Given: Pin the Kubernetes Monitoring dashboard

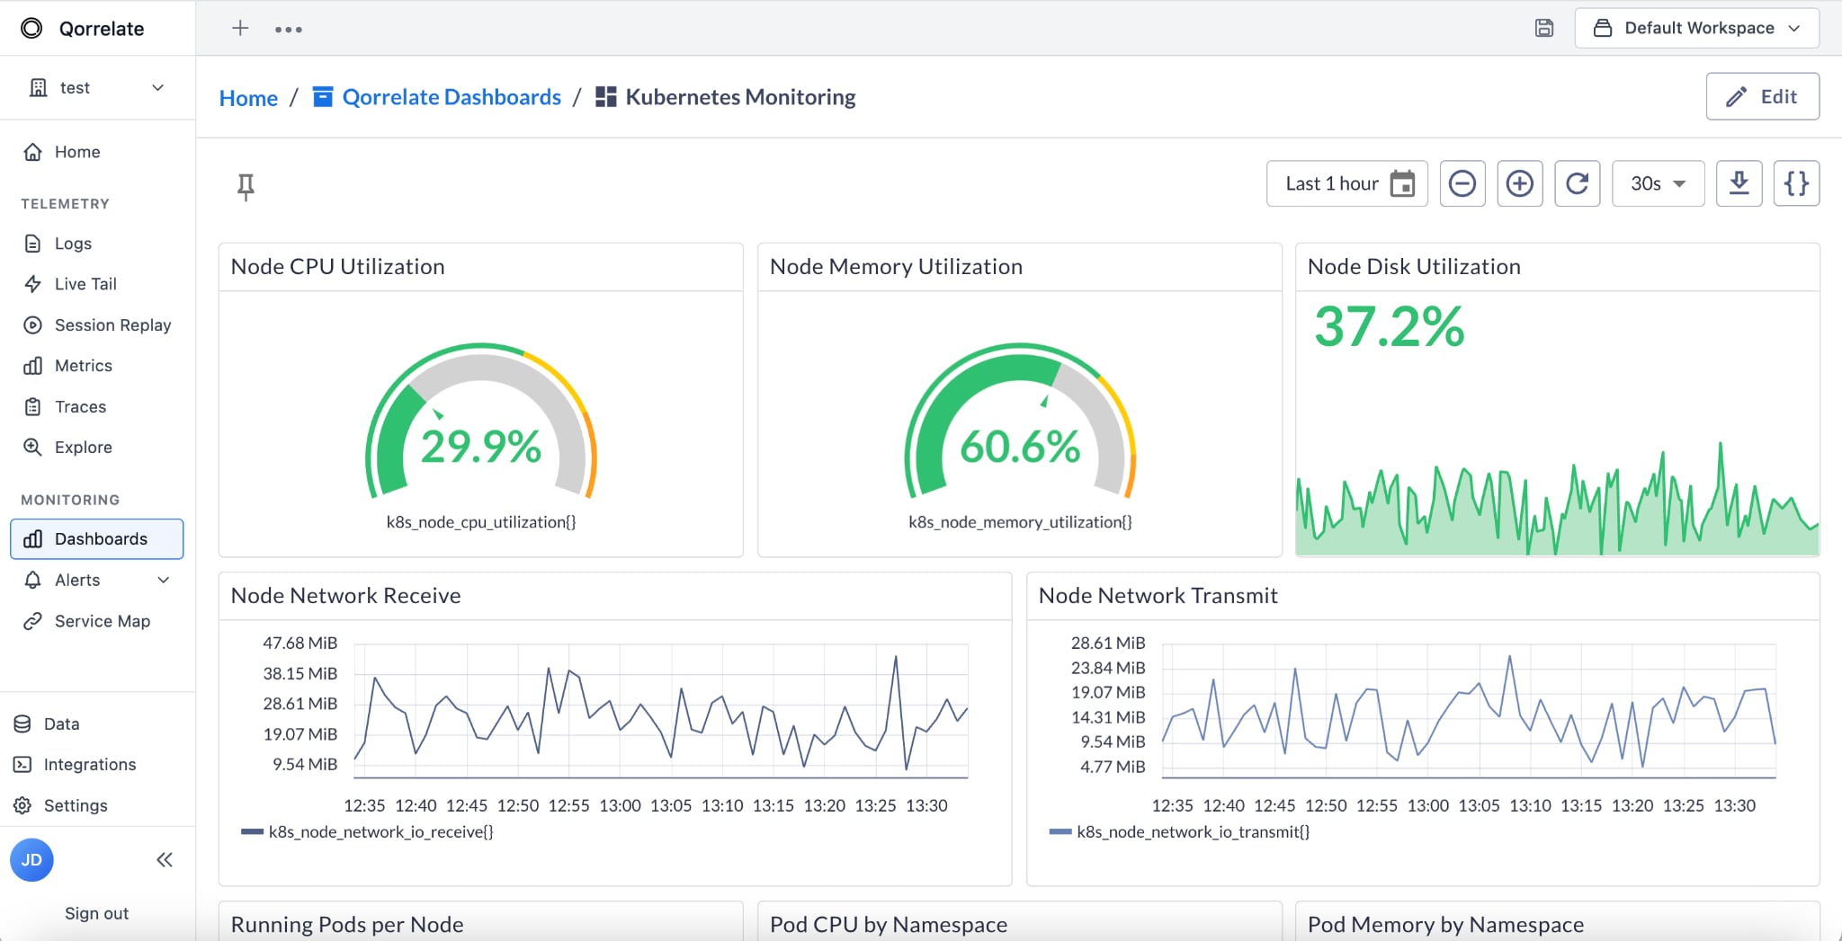Looking at the screenshot, I should (x=244, y=185).
